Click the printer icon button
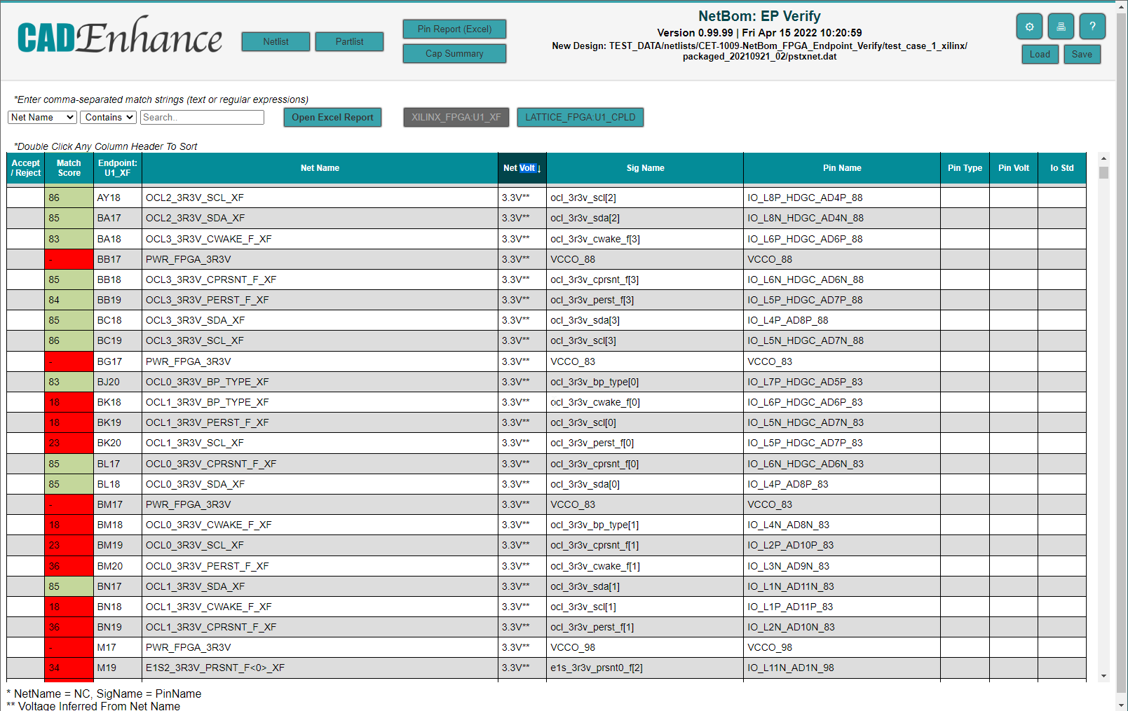This screenshot has width=1128, height=711. coord(1061,27)
